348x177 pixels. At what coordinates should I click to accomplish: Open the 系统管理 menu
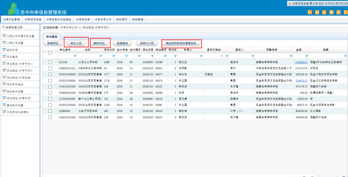[x=138, y=19]
